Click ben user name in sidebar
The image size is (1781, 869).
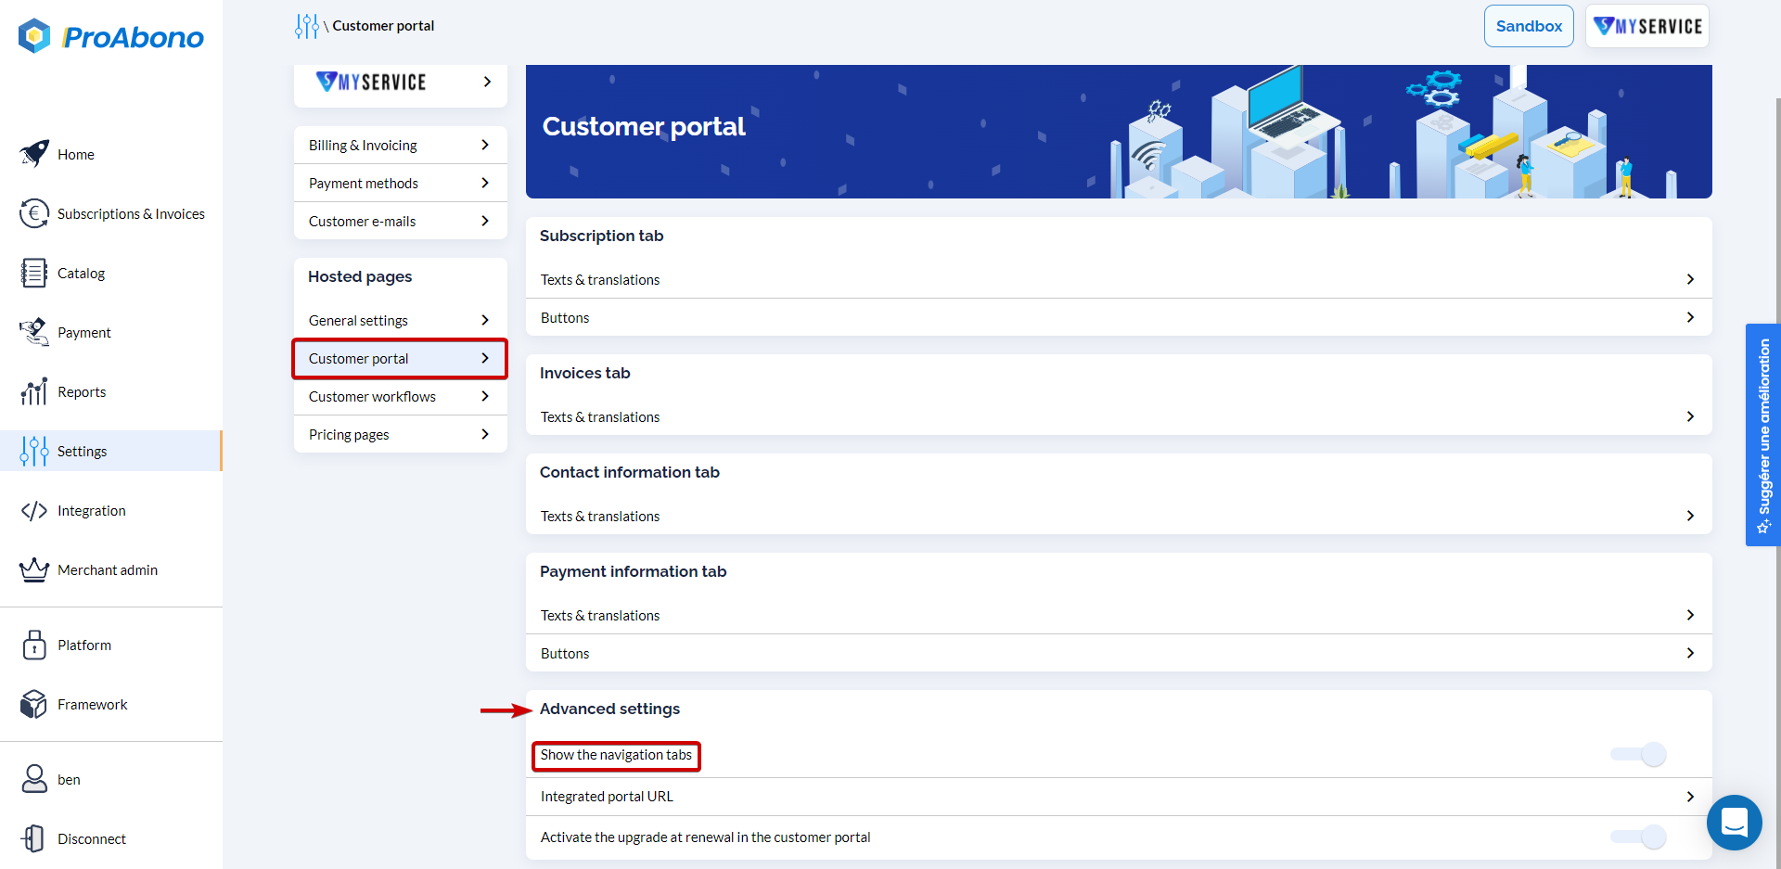coord(69,780)
